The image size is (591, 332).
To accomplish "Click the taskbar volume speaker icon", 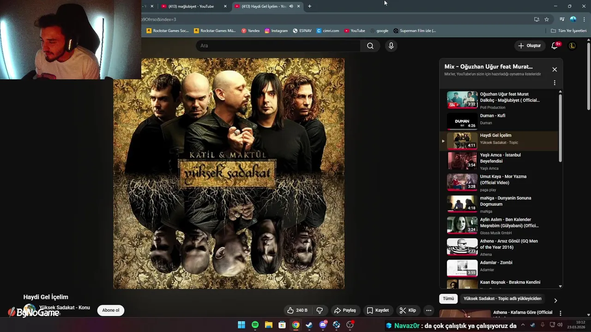I will (x=560, y=325).
